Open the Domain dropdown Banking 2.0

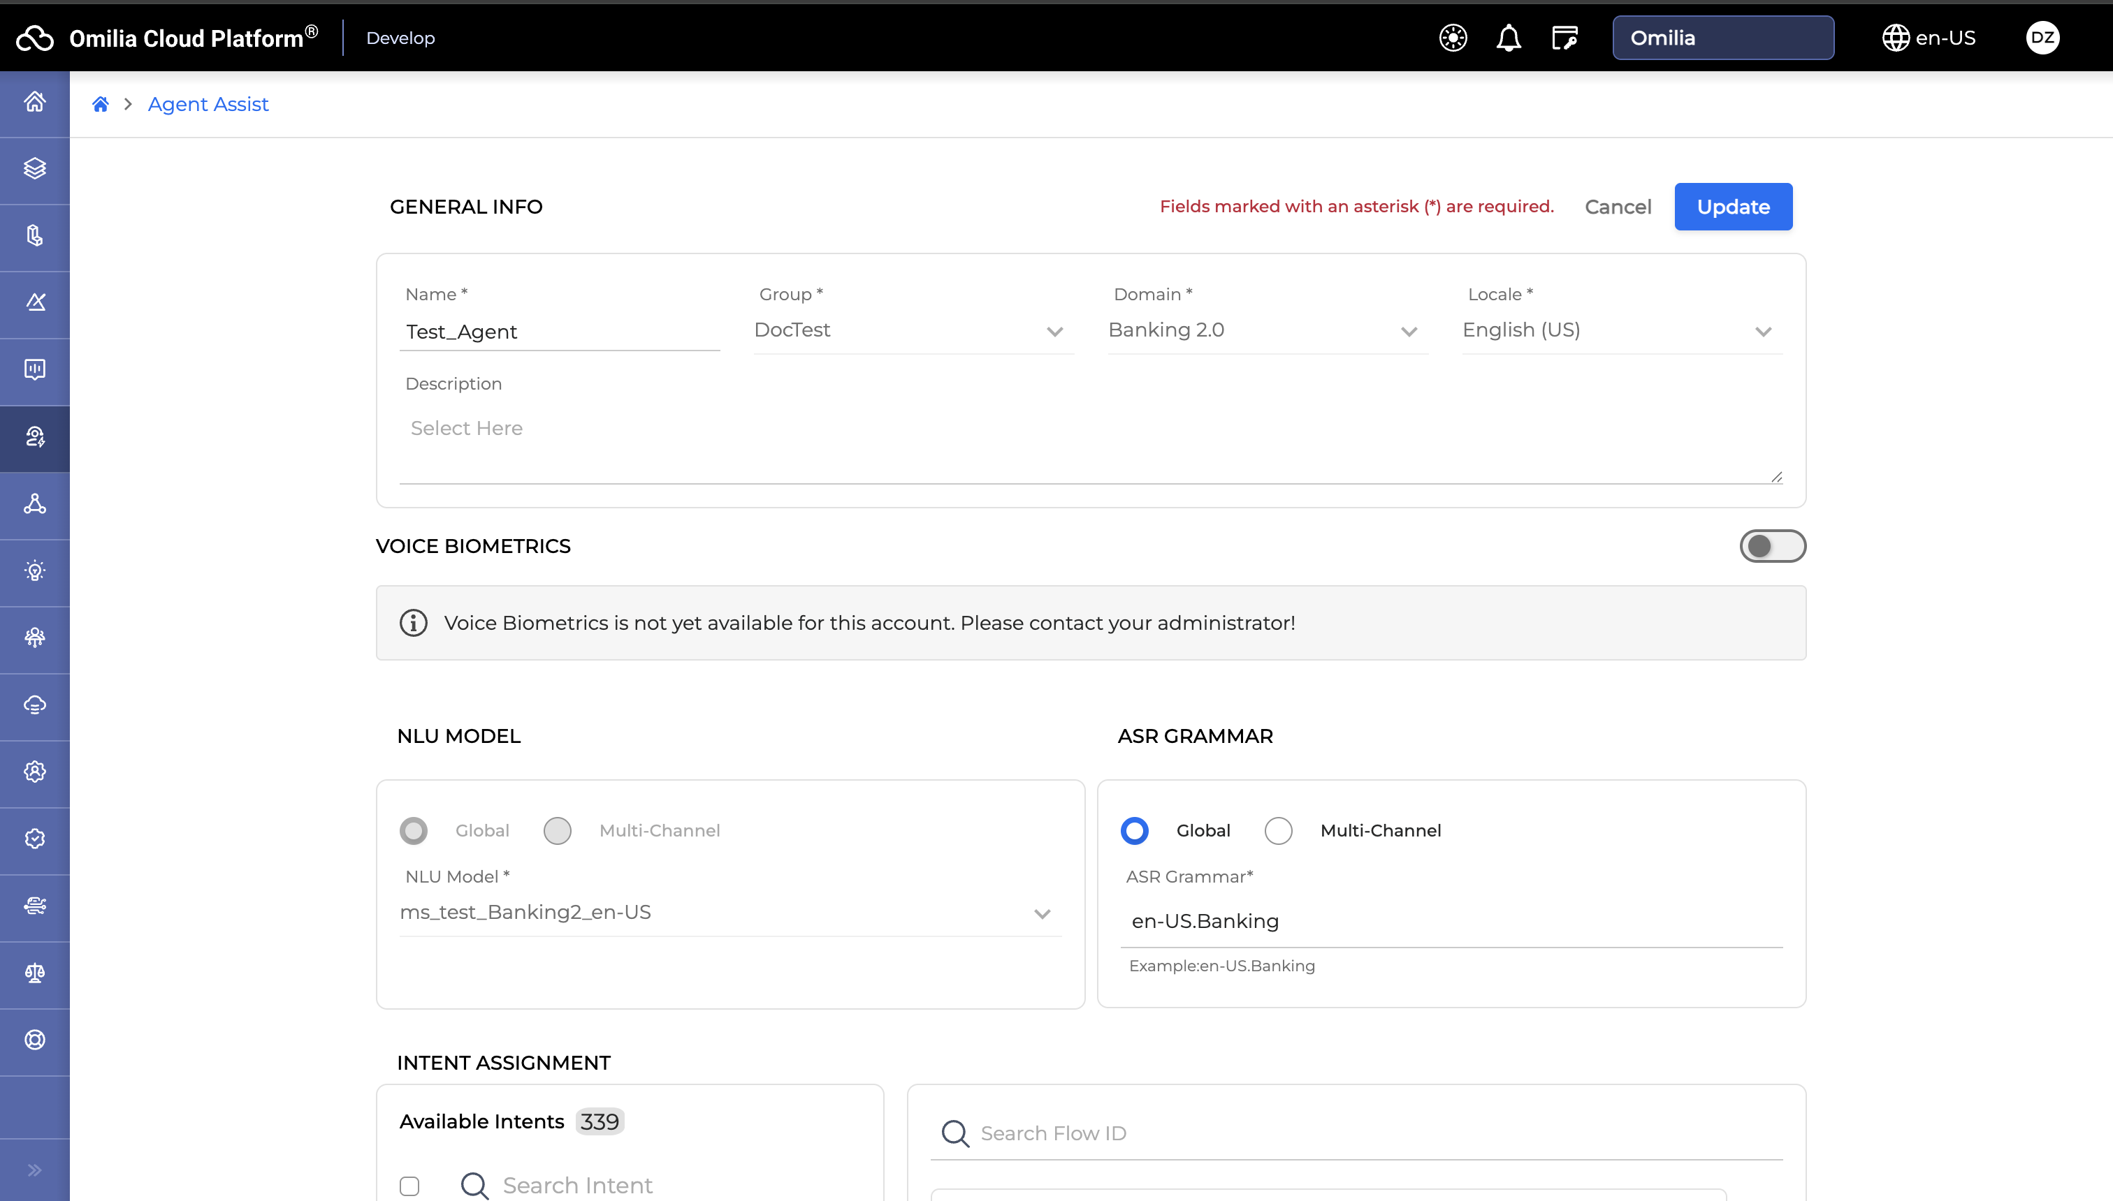1267,331
